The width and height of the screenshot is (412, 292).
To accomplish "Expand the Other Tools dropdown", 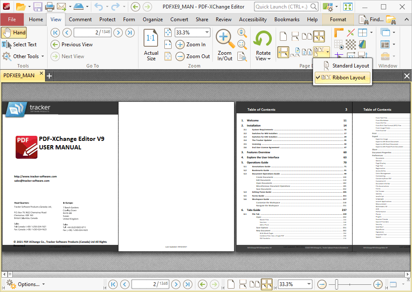I will tap(23, 56).
